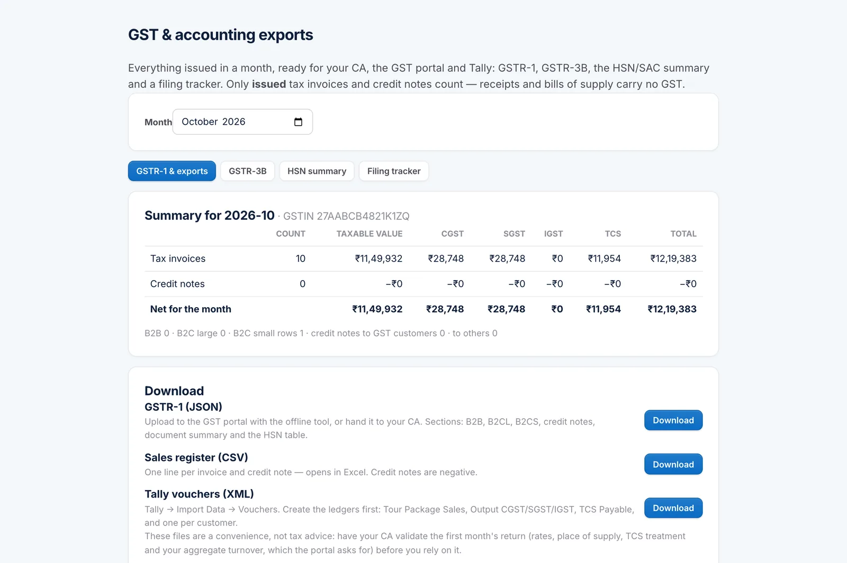This screenshot has width=847, height=563.
Task: Click the Tax invoices taxable value ₹11,49,932
Action: [379, 259]
